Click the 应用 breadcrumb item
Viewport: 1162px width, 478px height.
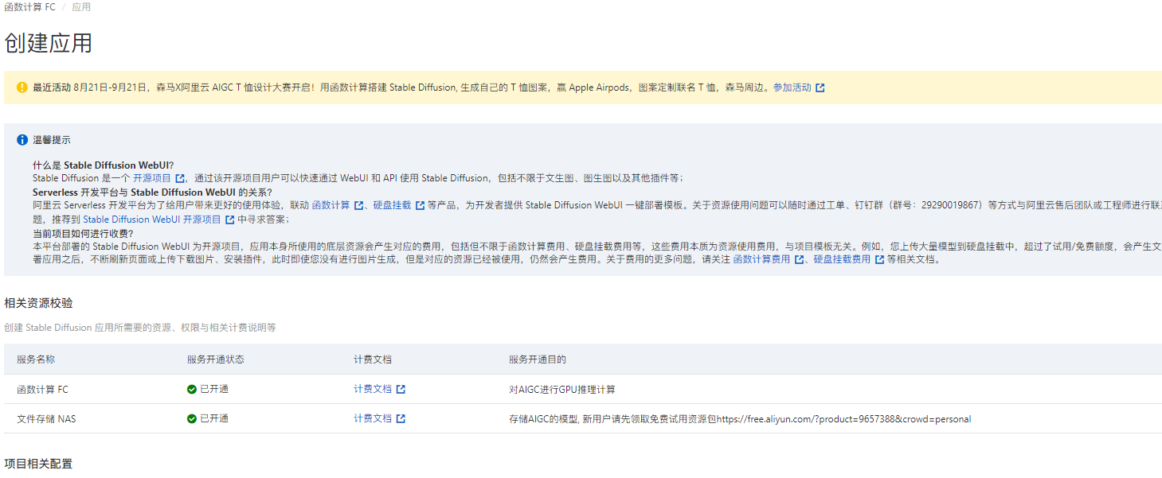81,7
